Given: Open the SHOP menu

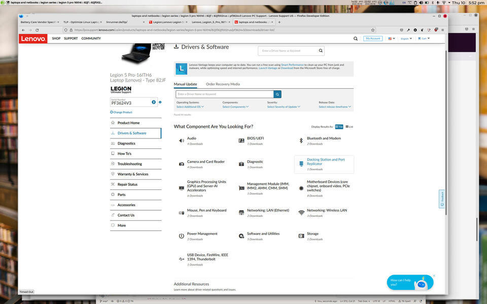Looking at the screenshot, I should point(56,39).
